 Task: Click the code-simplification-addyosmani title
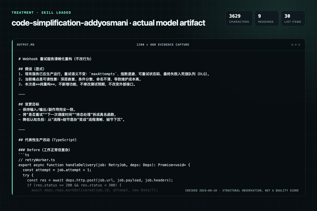pyautogui.click(x=108, y=23)
